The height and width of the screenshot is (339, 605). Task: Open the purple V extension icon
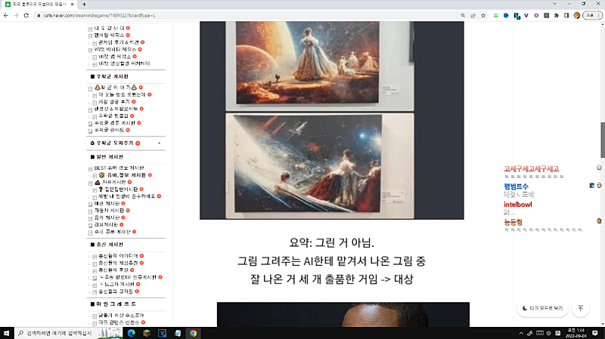[526, 15]
